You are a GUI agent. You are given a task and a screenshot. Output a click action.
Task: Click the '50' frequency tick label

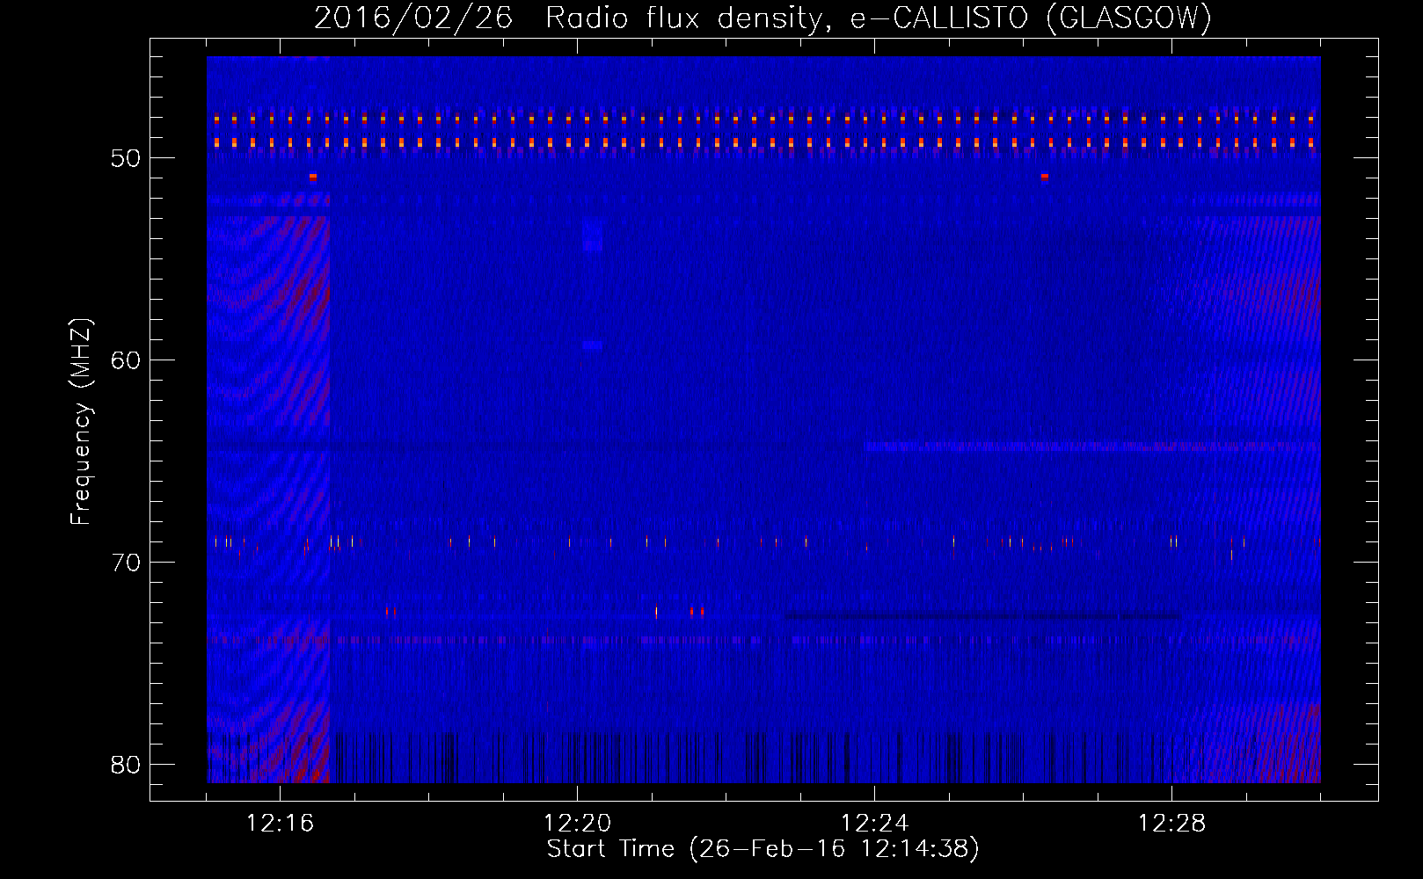pos(126,158)
